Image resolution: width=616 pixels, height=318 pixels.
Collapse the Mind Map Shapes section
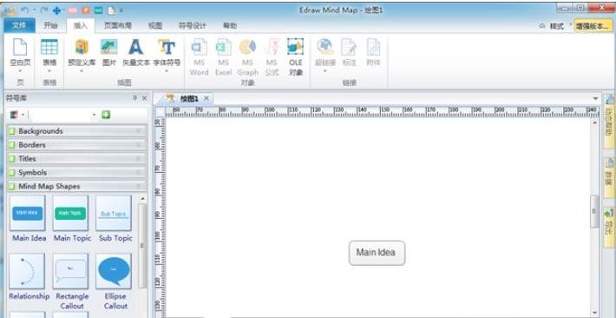coord(77,186)
